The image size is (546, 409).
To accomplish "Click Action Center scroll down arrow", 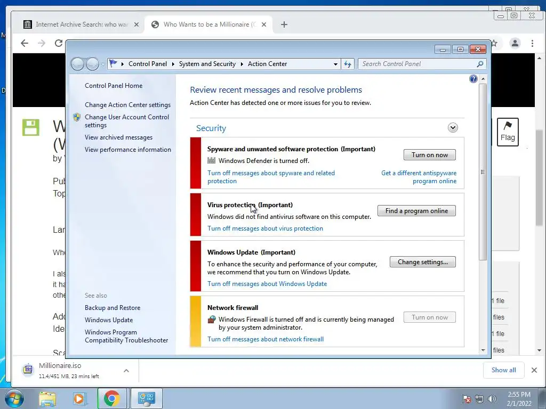I will tap(483, 350).
